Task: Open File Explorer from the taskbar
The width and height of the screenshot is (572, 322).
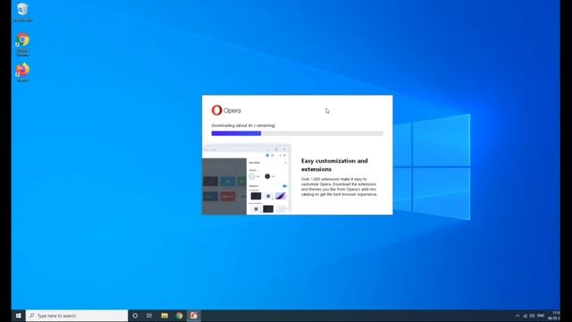Action: pyautogui.click(x=164, y=316)
